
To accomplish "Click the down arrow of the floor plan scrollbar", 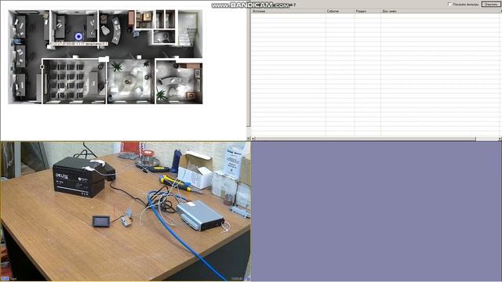I will click(249, 139).
